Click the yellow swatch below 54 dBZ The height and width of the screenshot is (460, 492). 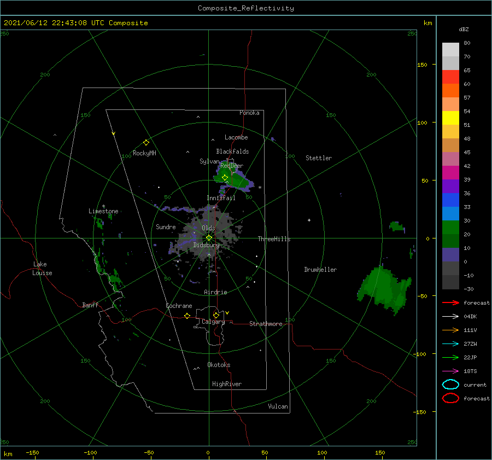tap(450, 118)
